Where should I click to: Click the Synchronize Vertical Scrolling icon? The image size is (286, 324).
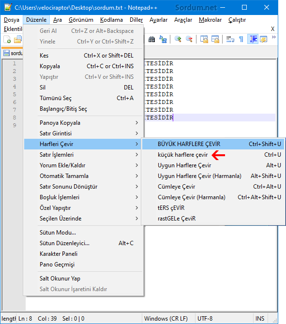(204, 39)
